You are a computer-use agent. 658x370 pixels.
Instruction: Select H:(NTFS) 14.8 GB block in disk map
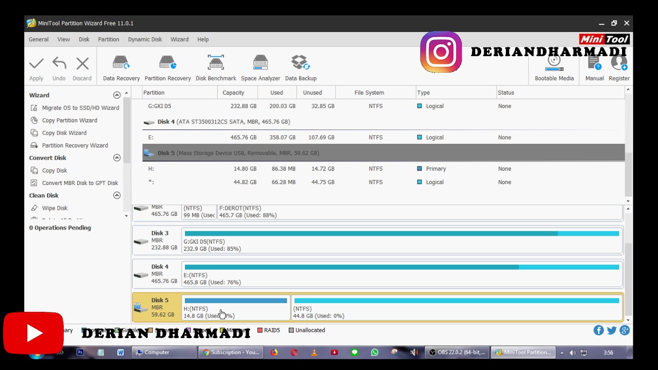[236, 307]
